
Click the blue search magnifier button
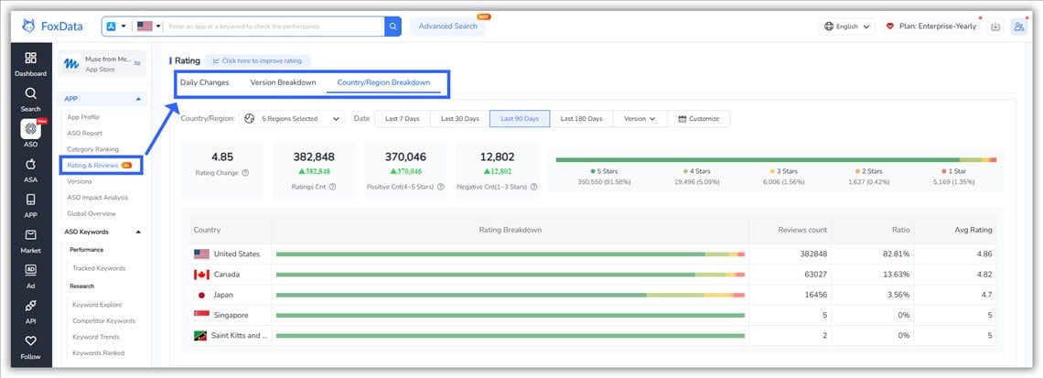[x=393, y=27]
